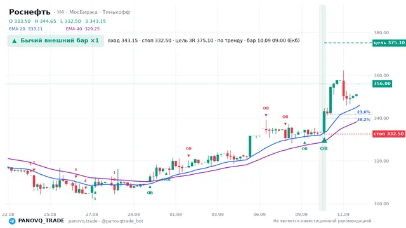Click the green OB marker under 09.09

304,149
